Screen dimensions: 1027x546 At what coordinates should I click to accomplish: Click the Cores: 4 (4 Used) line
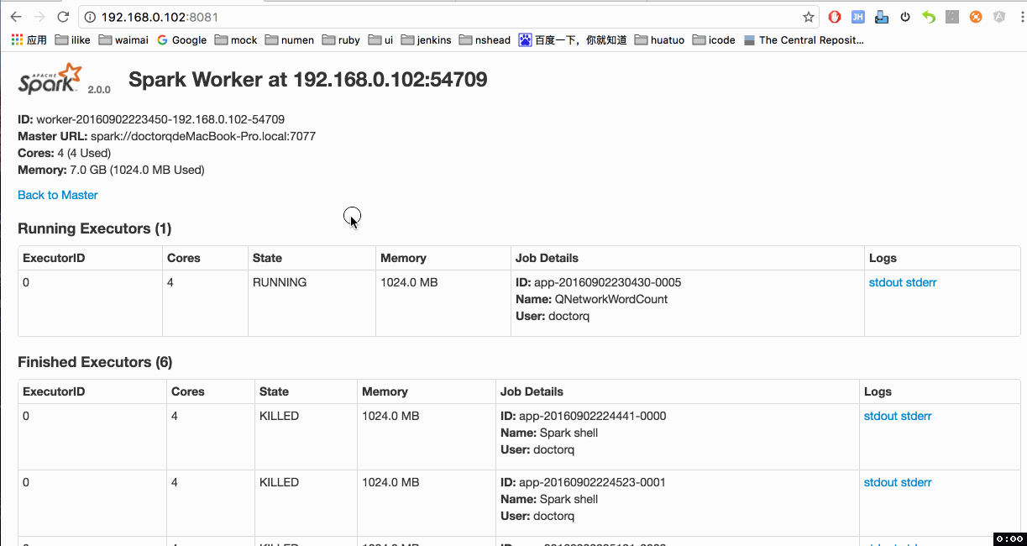[x=64, y=153]
